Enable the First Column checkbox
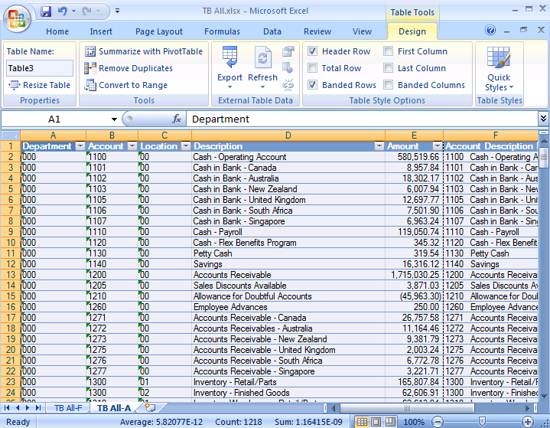 tap(388, 51)
